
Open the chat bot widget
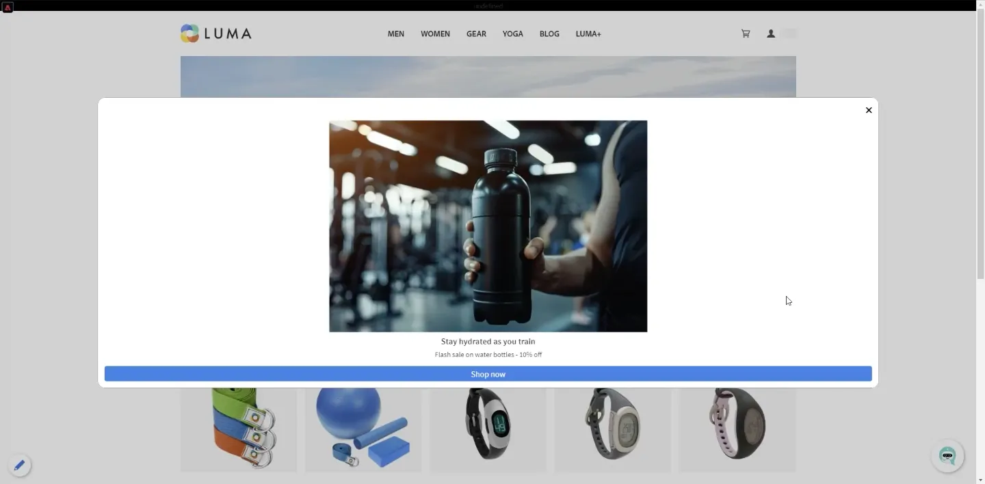pos(947,456)
